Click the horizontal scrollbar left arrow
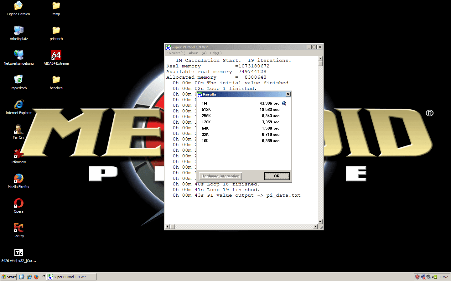 tap(168, 227)
